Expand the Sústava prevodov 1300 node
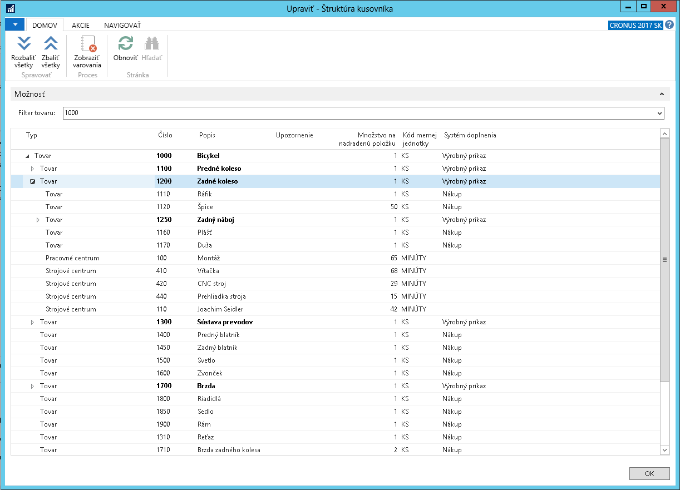The width and height of the screenshot is (680, 490). click(32, 322)
